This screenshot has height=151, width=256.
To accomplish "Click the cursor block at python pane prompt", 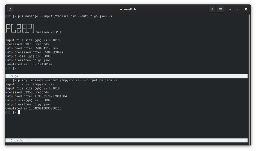I will pyautogui.click(x=19, y=112).
